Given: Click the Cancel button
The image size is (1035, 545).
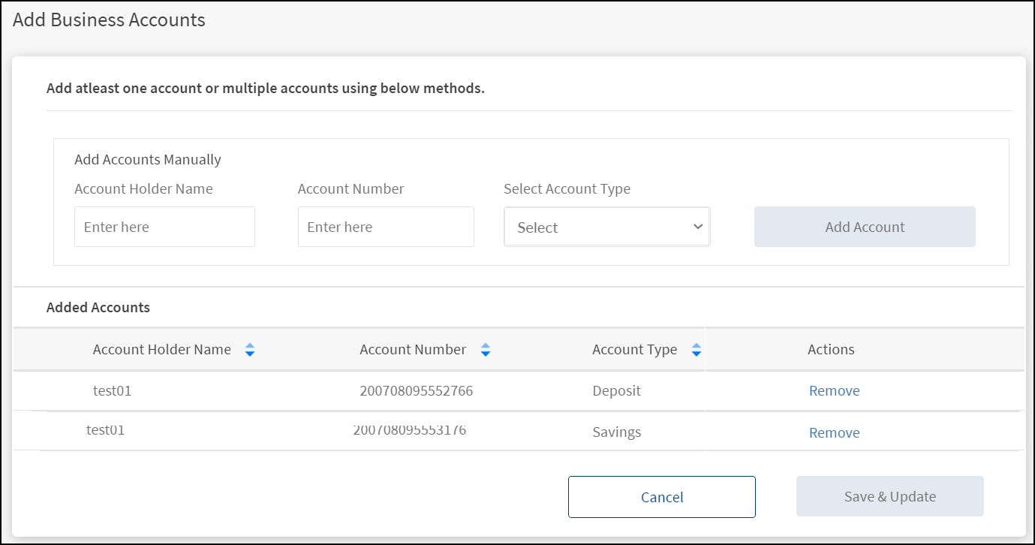Looking at the screenshot, I should click(661, 497).
